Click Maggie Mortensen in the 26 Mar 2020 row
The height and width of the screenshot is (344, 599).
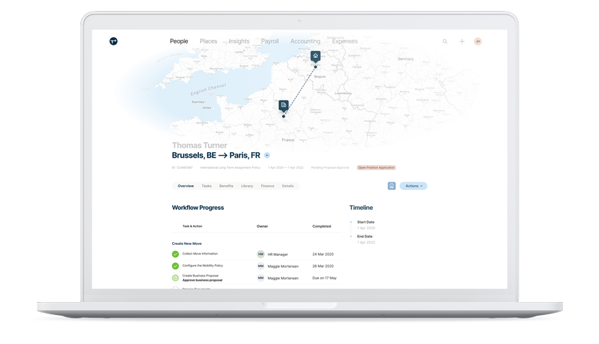pos(283,266)
